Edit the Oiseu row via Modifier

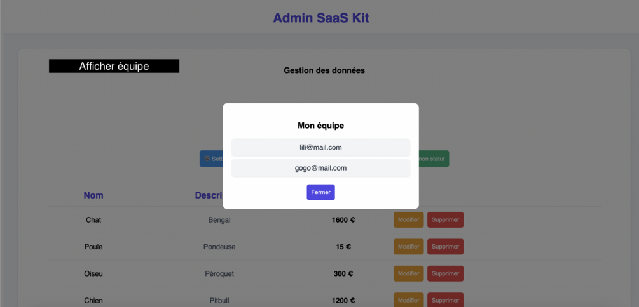[408, 273]
